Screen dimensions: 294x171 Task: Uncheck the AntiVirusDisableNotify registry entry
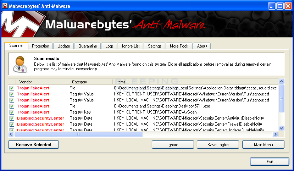pyautogui.click(x=12, y=118)
